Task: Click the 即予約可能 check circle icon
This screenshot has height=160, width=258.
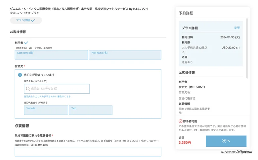Action: [181, 121]
